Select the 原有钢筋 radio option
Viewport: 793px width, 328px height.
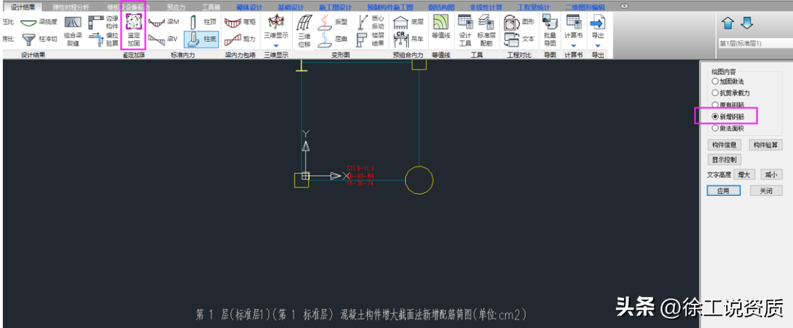[x=728, y=105]
